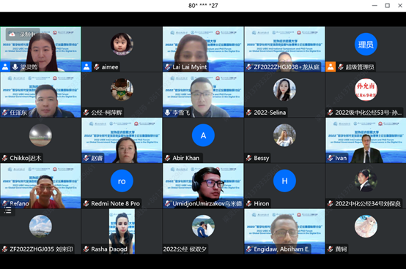Click muted mic icon for ZF2022ZHGJ038+龙从庭
Viewport: 406px width, 269px height.
(249, 67)
